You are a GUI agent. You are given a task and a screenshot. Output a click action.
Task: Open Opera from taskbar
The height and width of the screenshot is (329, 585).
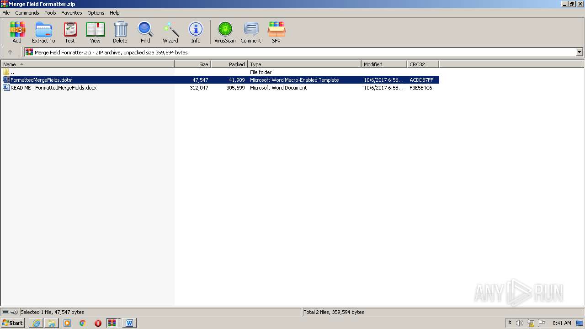tap(98, 323)
